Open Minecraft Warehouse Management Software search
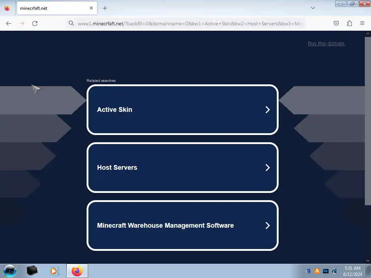The width and height of the screenshot is (371, 278). (183, 226)
